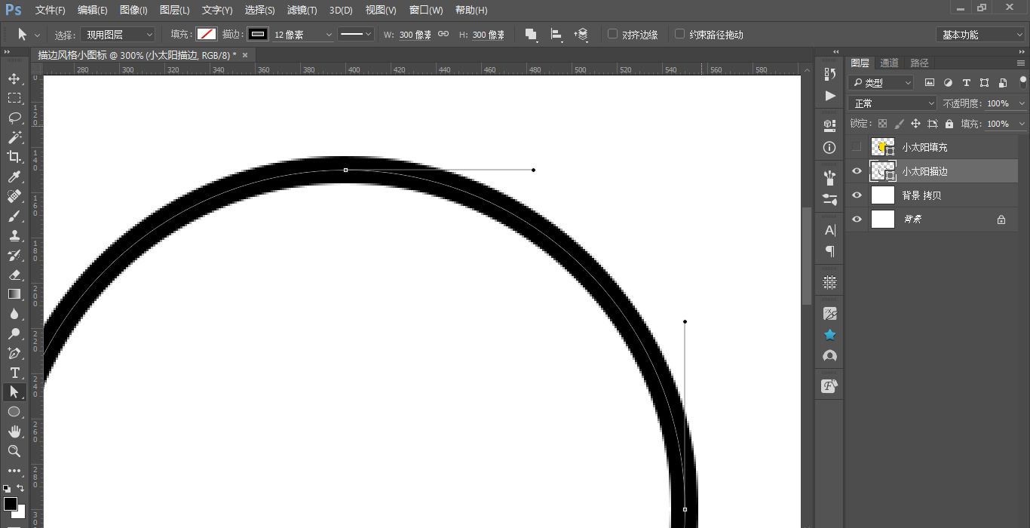Screen dimensions: 1030x528
Task: Open the Character panel icon
Action: 830,230
